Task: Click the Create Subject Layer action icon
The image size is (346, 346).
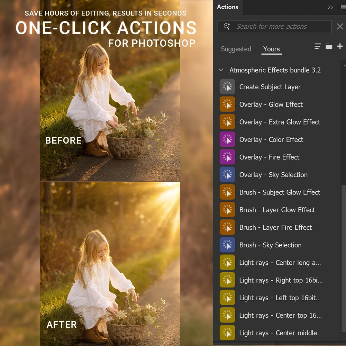Action: coord(227,87)
